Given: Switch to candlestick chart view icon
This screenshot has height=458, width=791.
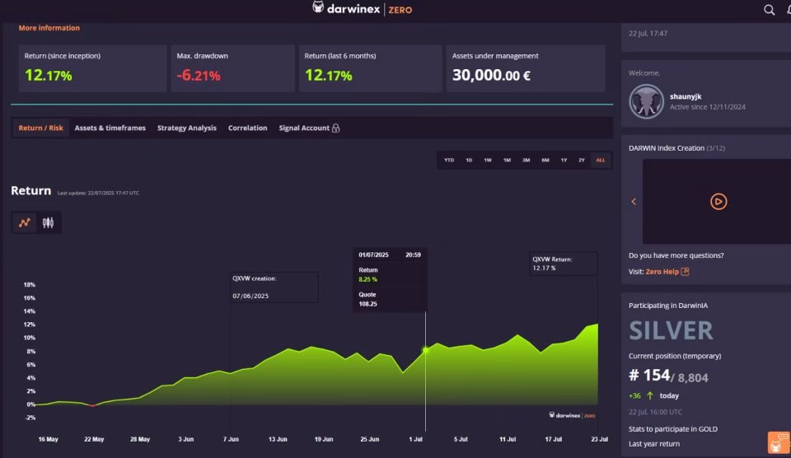Looking at the screenshot, I should click(48, 222).
